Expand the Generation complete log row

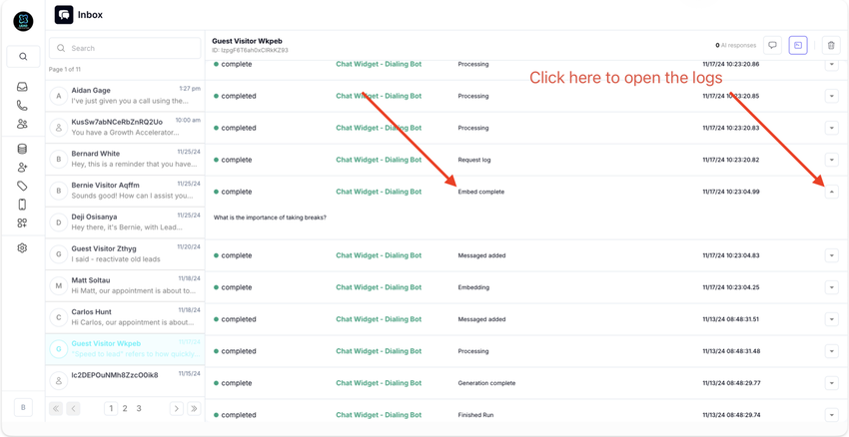click(832, 383)
